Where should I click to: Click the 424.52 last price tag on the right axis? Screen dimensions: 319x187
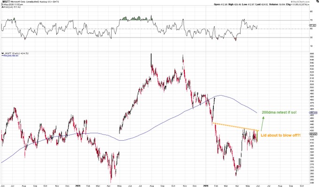tap(313, 134)
